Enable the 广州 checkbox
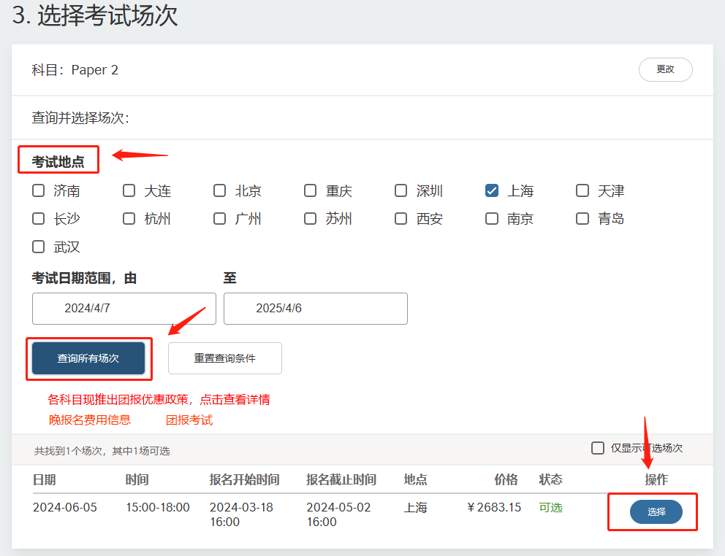This screenshot has width=725, height=556. coord(220,219)
